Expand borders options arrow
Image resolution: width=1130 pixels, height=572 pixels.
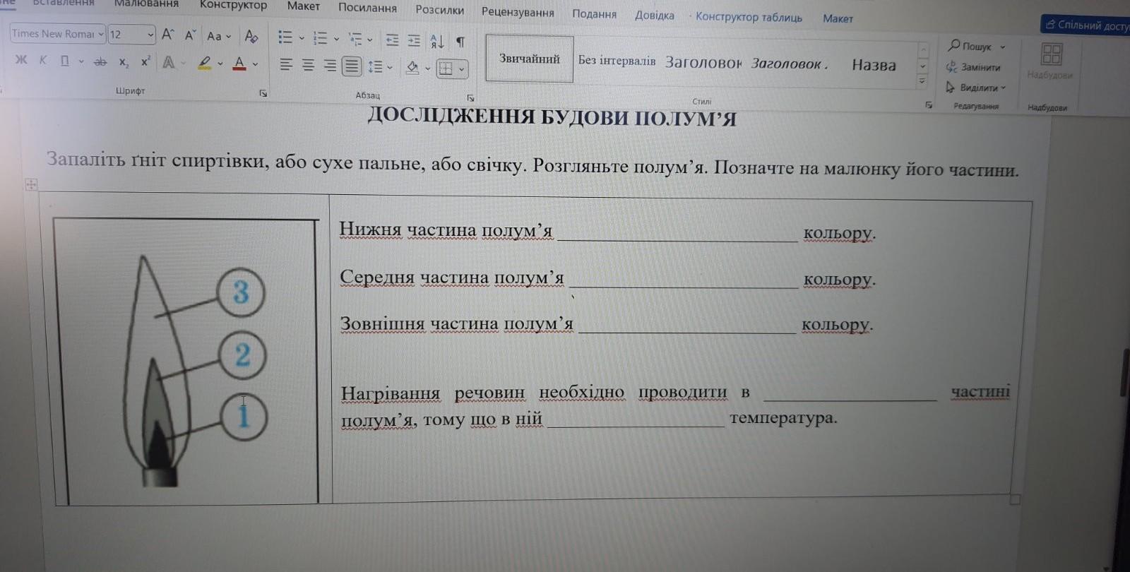pos(461,69)
